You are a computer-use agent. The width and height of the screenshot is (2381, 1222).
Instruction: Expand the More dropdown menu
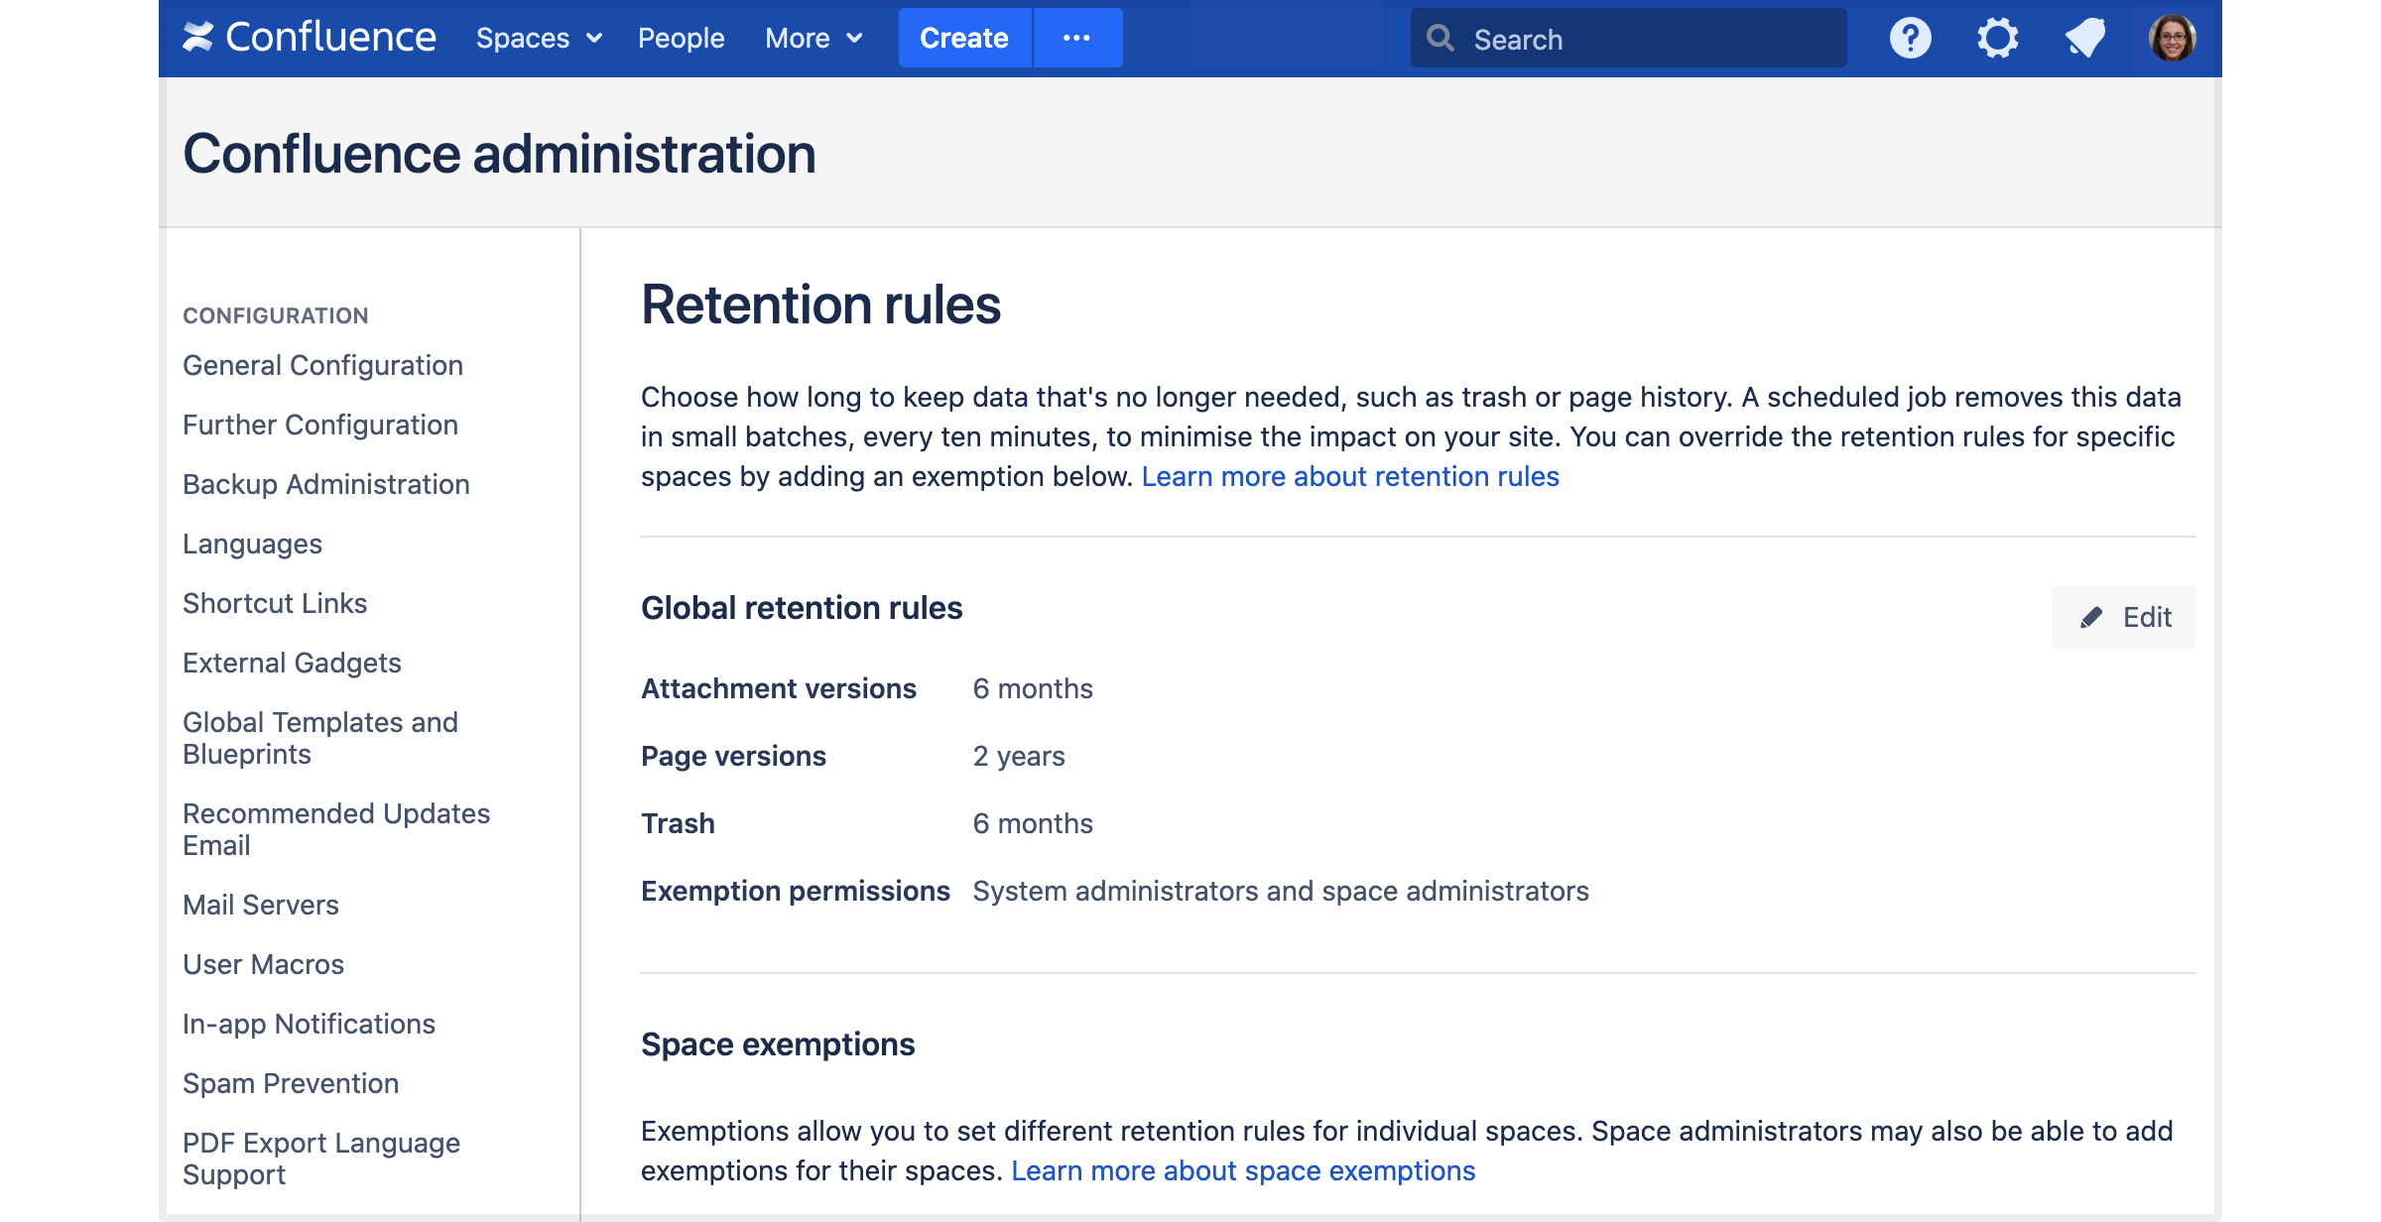[x=814, y=39]
